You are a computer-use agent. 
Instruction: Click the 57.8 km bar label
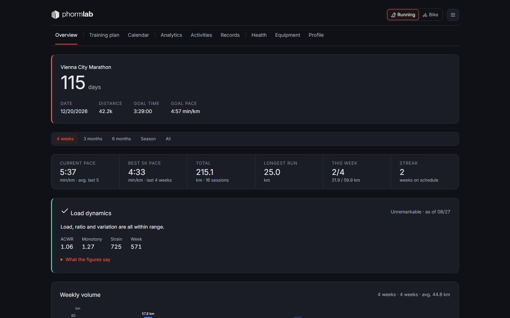tap(148, 313)
